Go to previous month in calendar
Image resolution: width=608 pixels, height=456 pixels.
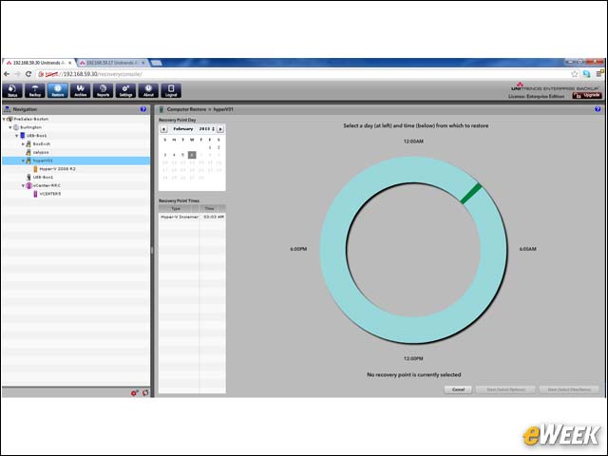point(163,129)
